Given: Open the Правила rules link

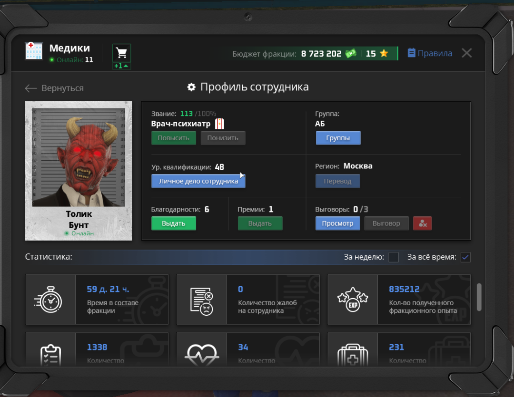Looking at the screenshot, I should tap(430, 53).
